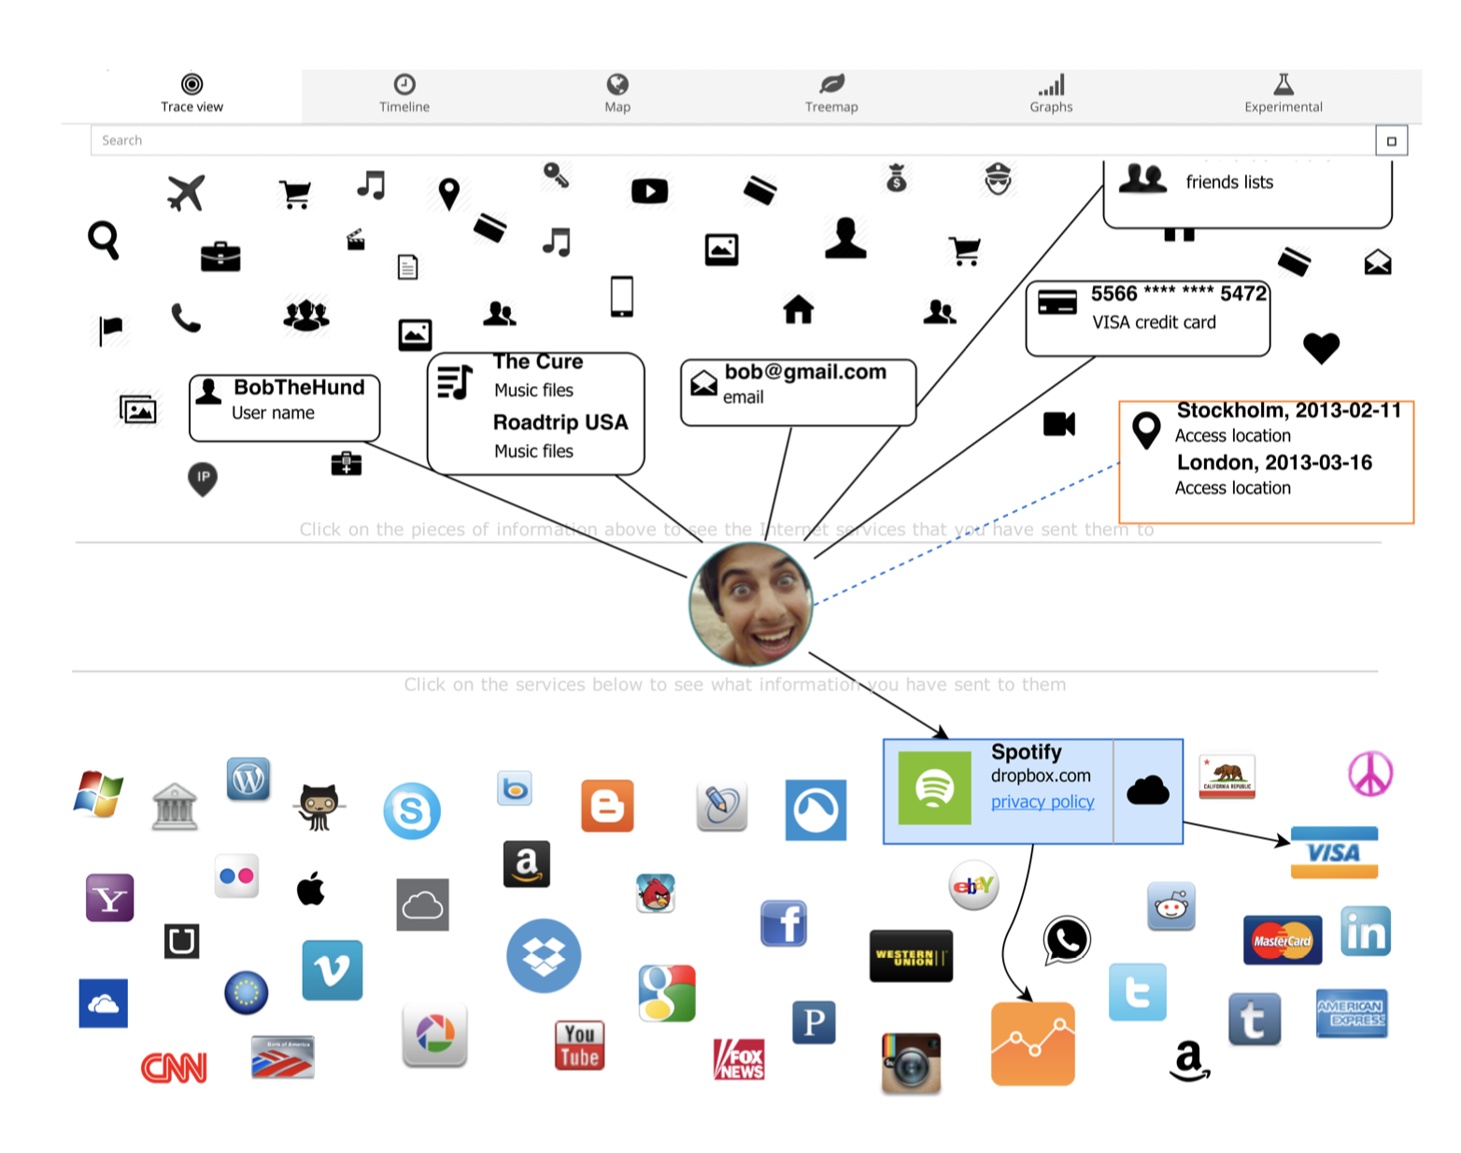Screen dimensions: 1461x1153
Task: Click the Search input field
Action: coord(733,140)
